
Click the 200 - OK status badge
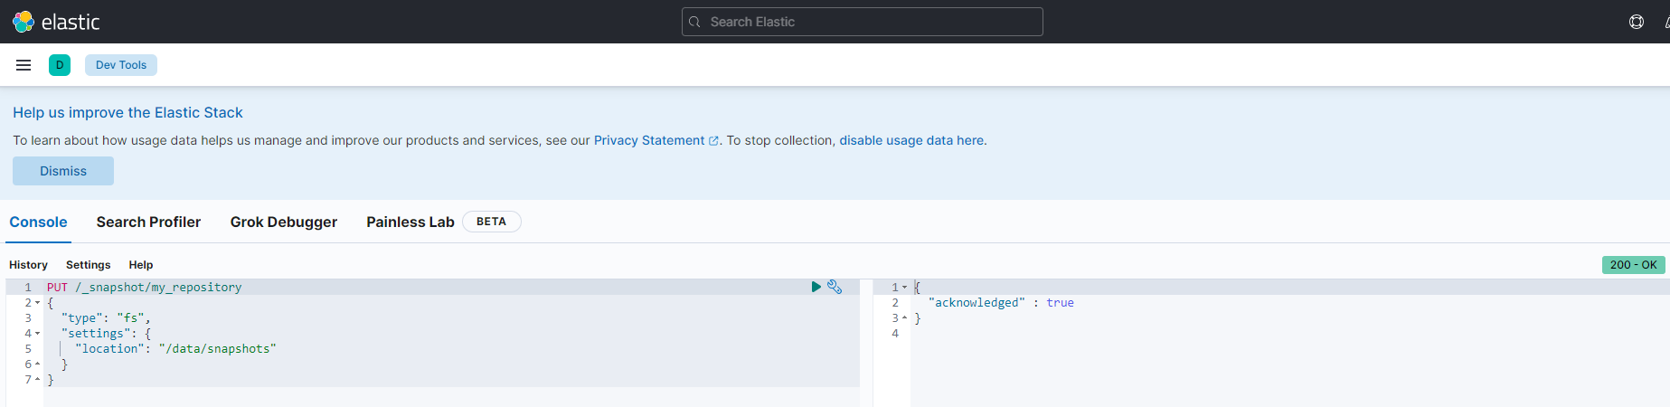coord(1633,265)
